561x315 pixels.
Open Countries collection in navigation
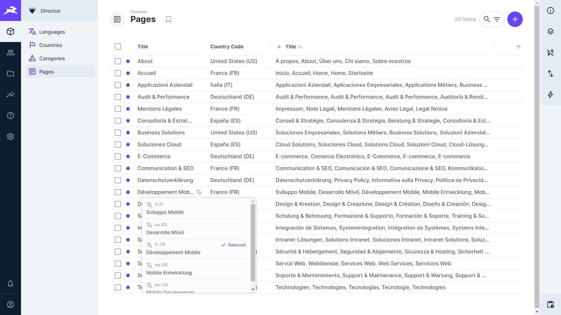coord(60,45)
